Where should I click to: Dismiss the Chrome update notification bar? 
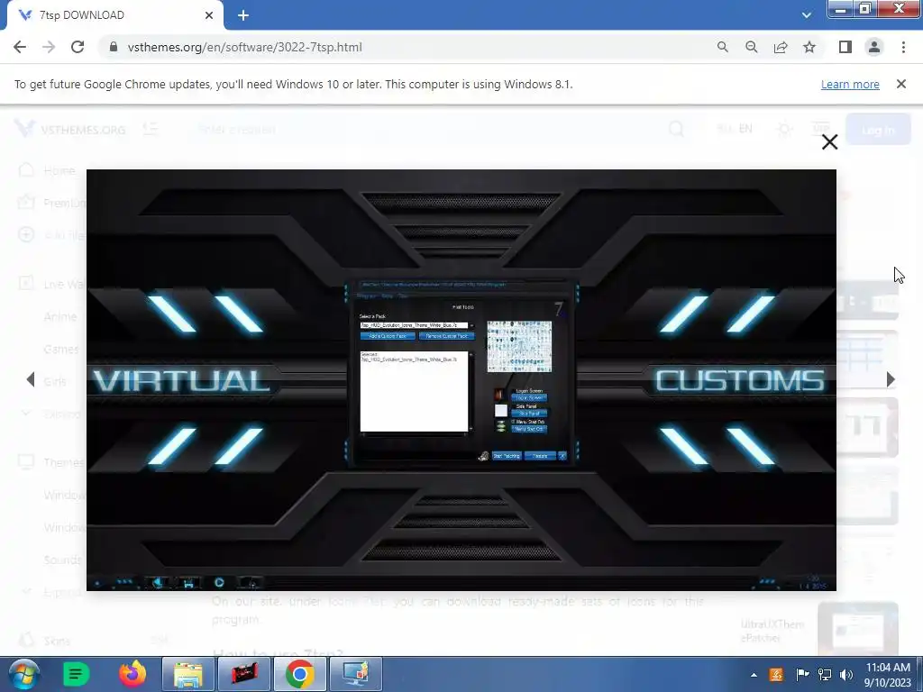pos(901,84)
